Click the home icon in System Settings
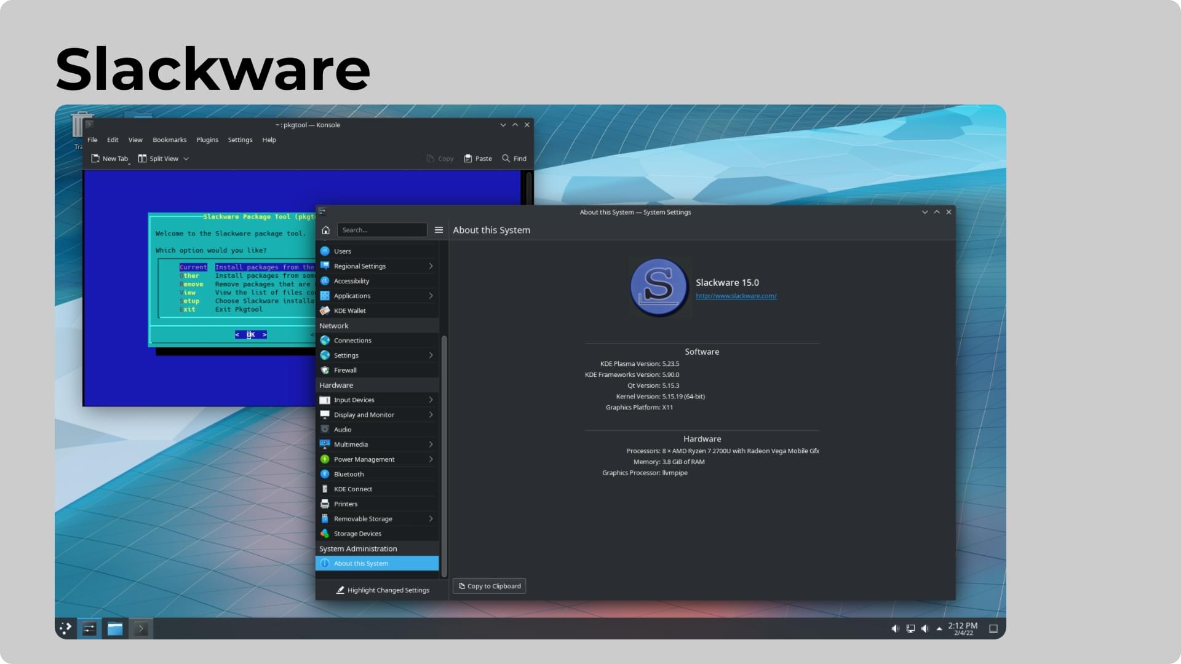1181x664 pixels. pos(325,230)
